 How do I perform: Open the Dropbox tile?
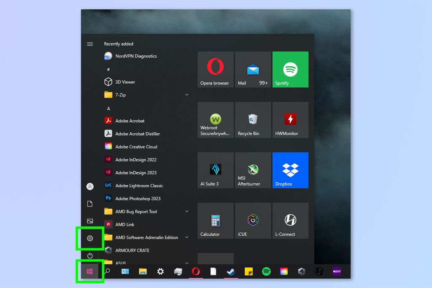click(x=290, y=170)
